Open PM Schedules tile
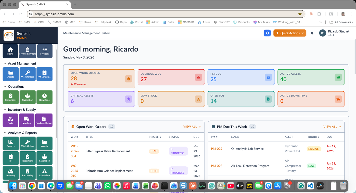 point(44,74)
